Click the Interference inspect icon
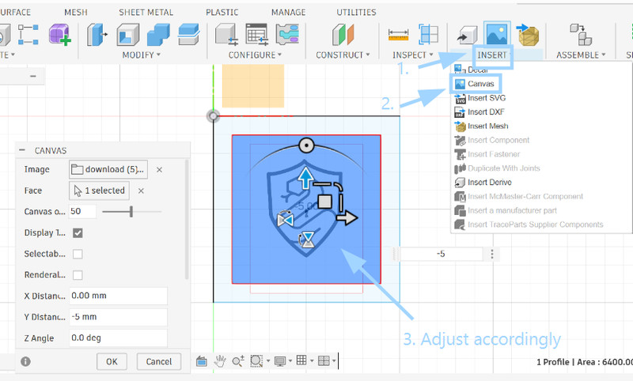The height and width of the screenshot is (381, 633). pyautogui.click(x=428, y=34)
